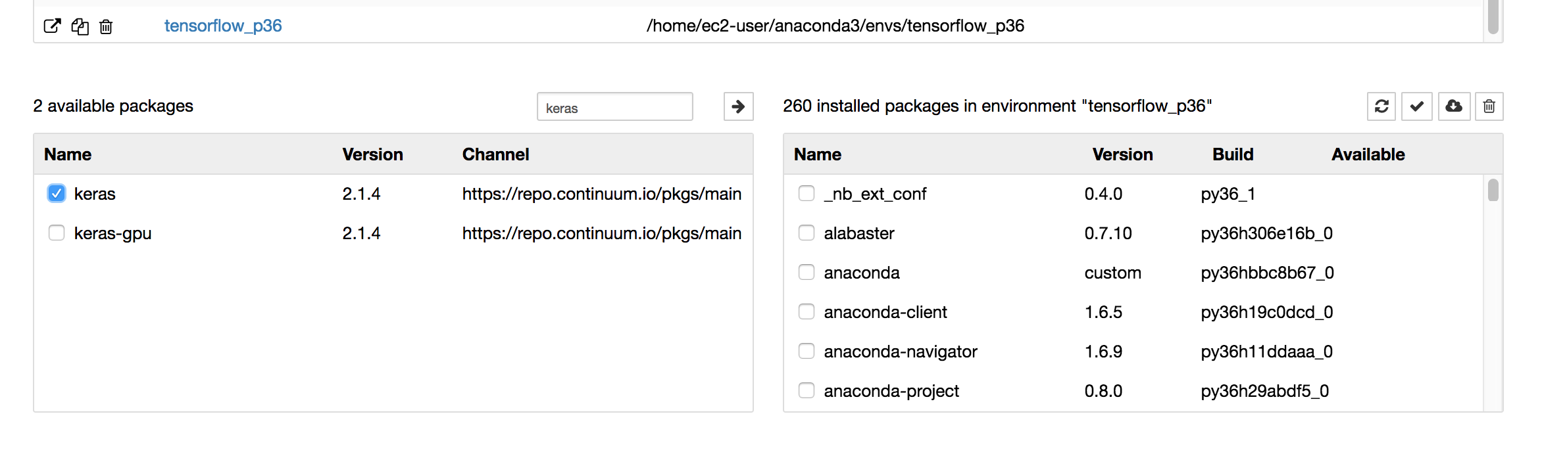
Task: Click inside the keras search field
Action: 614,106
